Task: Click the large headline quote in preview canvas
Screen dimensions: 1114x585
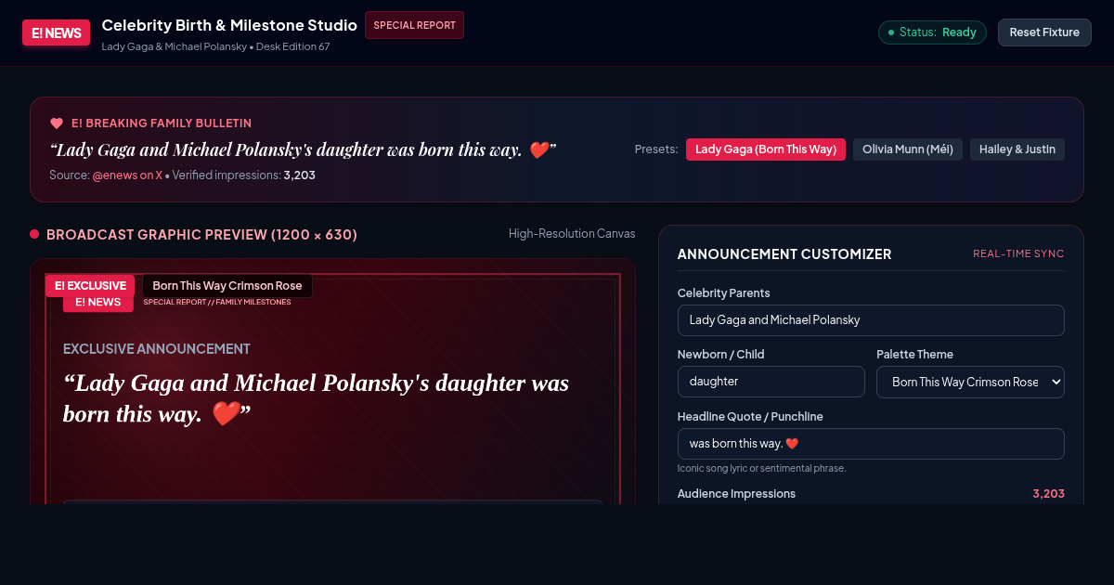Action: point(316,398)
